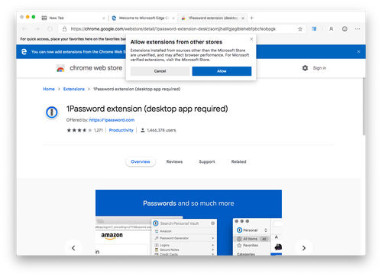Open the https://1password.com link
Screen dimensions: 382x277
[112, 120]
